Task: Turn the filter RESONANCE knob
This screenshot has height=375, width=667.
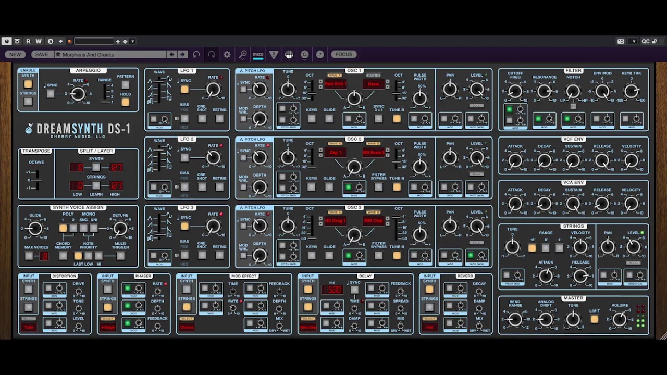Action: point(544,91)
